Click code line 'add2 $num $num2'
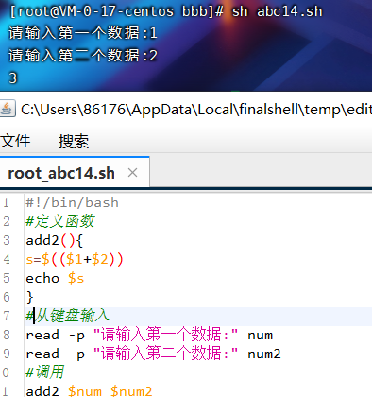Screen dimensions: 372x397 click(89, 391)
